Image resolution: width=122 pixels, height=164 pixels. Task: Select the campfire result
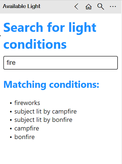[27, 128]
